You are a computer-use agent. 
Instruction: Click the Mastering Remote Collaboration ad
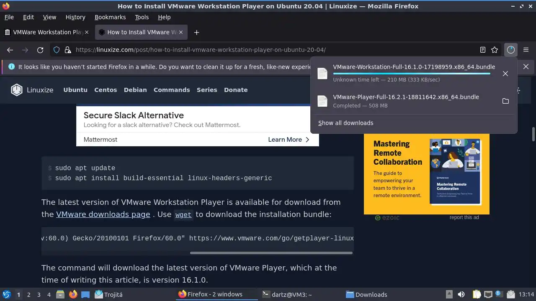point(426,174)
